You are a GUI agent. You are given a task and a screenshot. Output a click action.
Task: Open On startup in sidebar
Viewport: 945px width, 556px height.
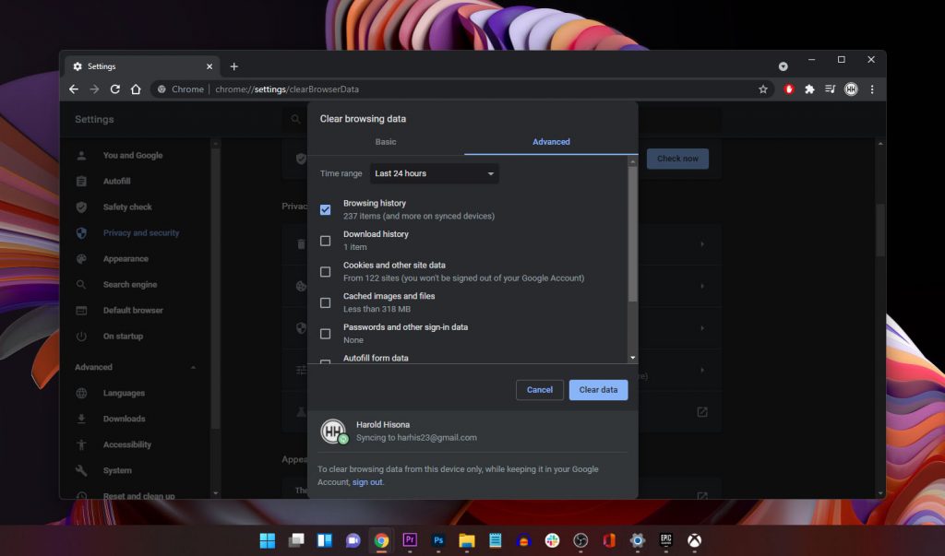point(123,337)
